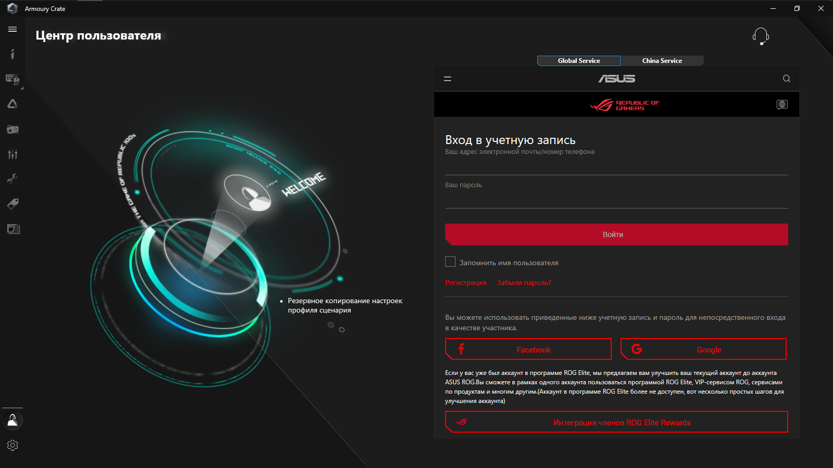Select the performance sliders icon in sidebar

click(x=12, y=154)
